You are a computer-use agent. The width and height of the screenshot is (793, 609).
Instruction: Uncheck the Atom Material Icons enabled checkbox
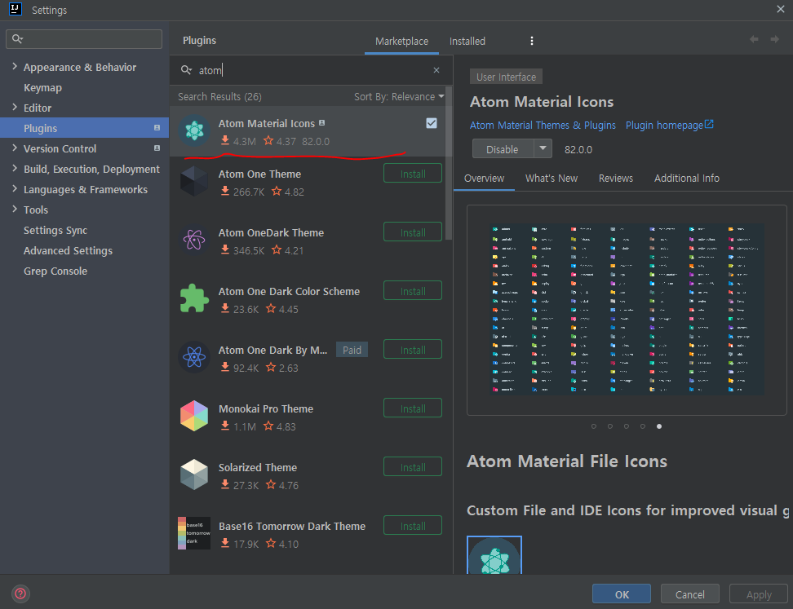pos(432,123)
